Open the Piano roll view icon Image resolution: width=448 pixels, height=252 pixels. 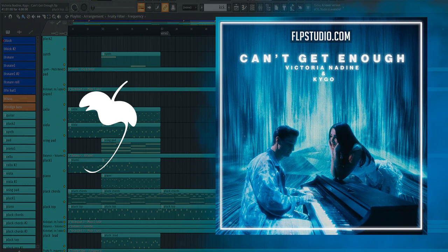pos(244,7)
